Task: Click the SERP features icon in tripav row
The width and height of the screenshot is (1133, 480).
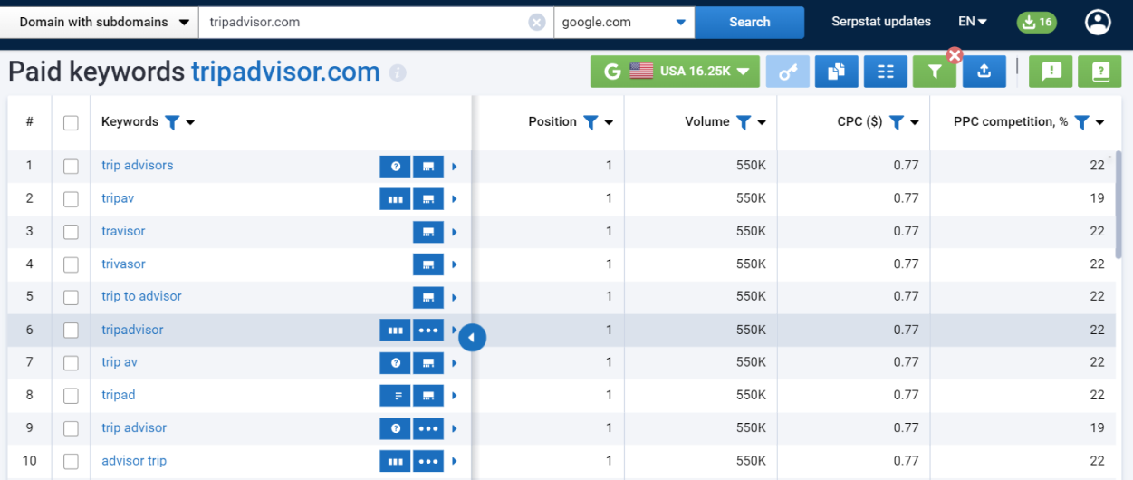Action: click(395, 199)
